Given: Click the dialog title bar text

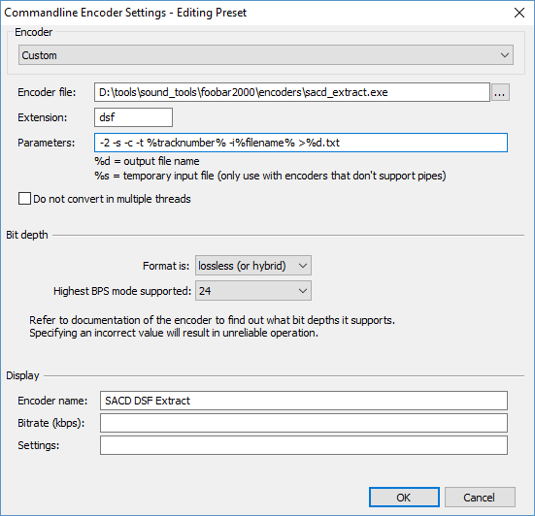Looking at the screenshot, I should (x=125, y=13).
